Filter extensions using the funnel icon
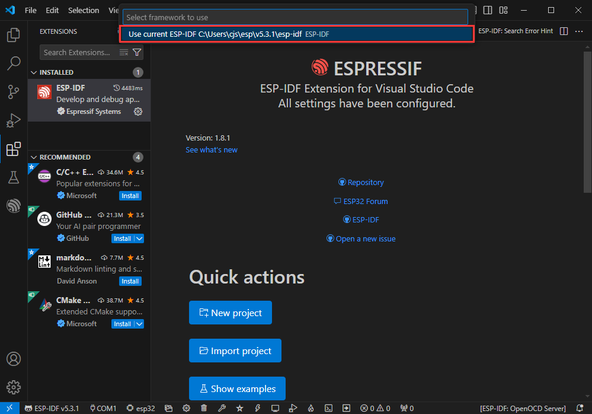 137,53
